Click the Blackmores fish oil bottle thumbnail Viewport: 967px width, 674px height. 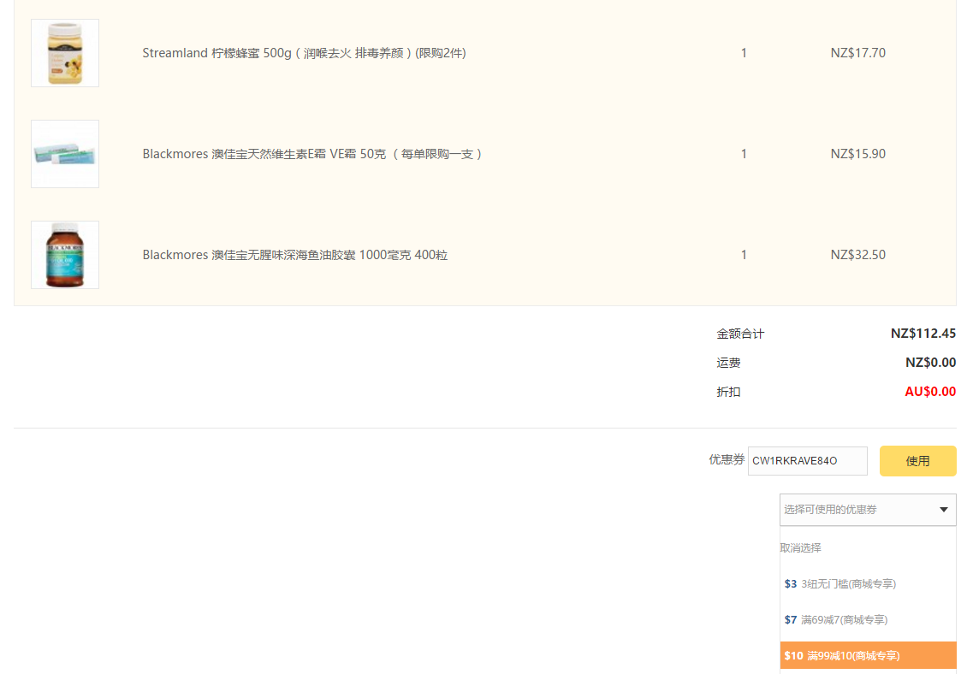click(x=65, y=255)
